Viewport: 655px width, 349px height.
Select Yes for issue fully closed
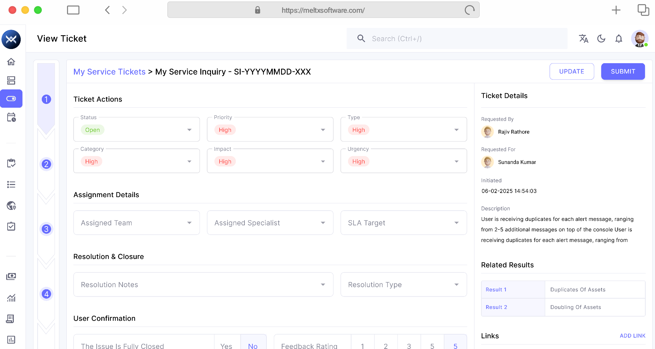[x=227, y=345]
